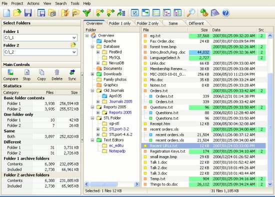Switch to the Folder 2 only tab

(147, 23)
